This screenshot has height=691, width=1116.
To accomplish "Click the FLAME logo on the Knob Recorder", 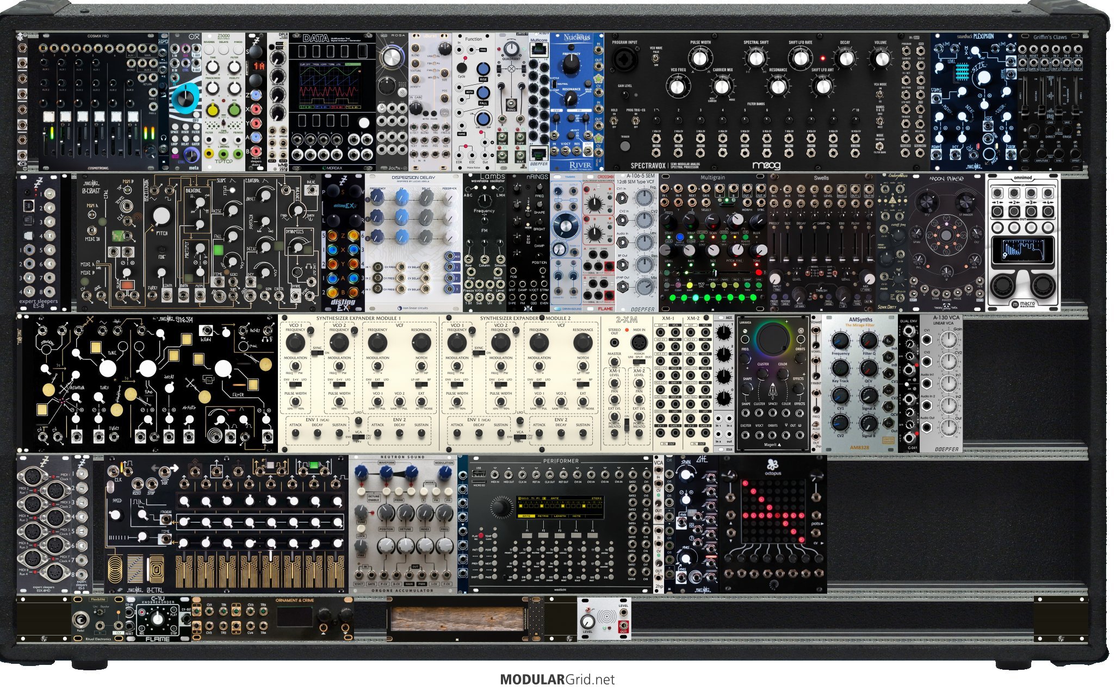I will pyautogui.click(x=157, y=639).
